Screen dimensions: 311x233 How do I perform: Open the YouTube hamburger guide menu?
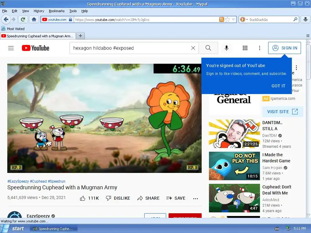point(11,48)
